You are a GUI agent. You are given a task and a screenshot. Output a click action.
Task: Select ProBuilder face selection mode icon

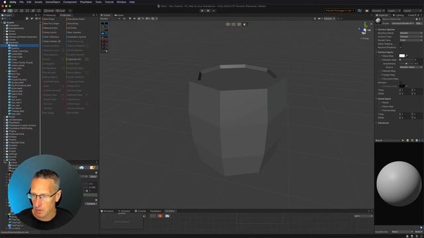click(x=244, y=24)
